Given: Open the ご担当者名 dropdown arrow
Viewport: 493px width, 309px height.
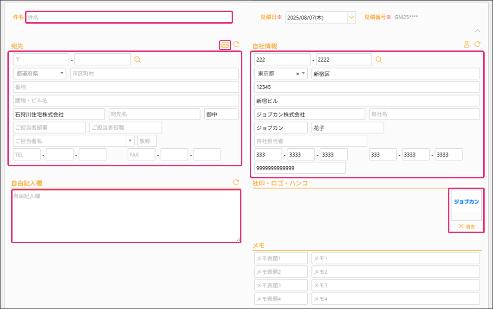Looking at the screenshot, I should [x=130, y=141].
